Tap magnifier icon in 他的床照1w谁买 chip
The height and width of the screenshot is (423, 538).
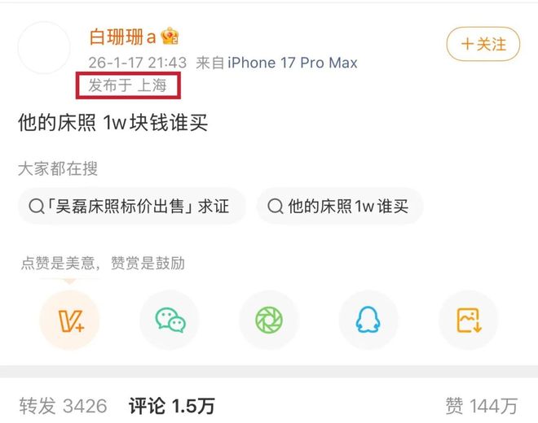pos(276,207)
